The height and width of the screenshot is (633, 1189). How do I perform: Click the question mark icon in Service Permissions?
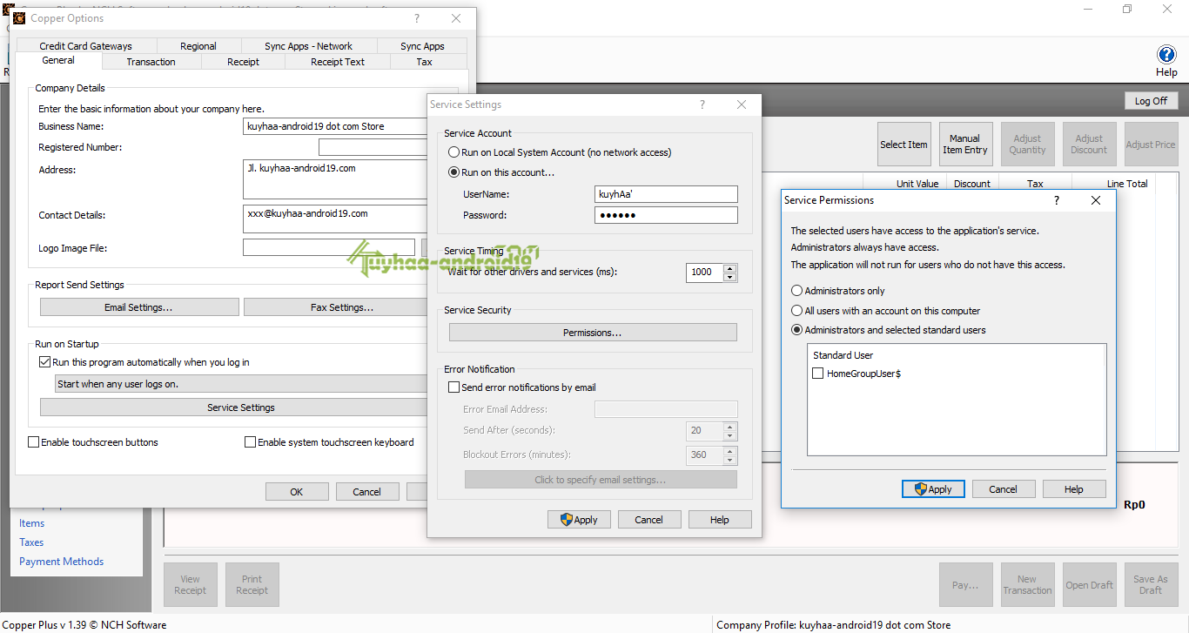click(x=1056, y=199)
